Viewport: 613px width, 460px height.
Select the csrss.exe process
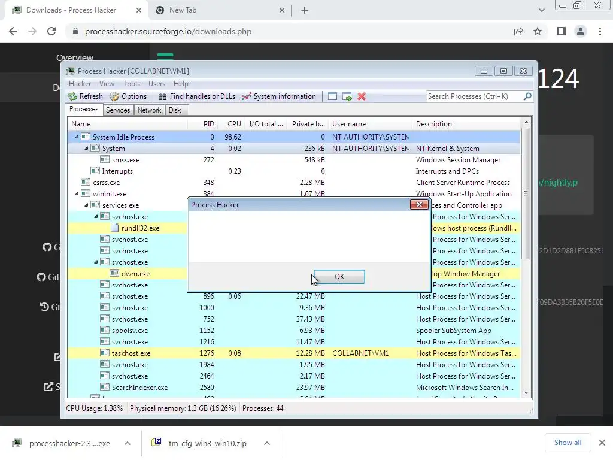[293, 182]
